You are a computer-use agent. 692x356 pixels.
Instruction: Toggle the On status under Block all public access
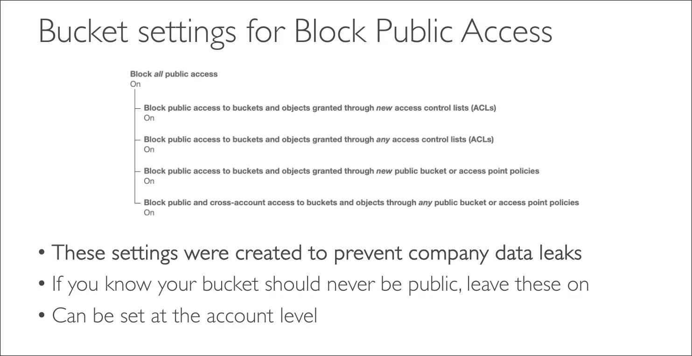(x=135, y=84)
